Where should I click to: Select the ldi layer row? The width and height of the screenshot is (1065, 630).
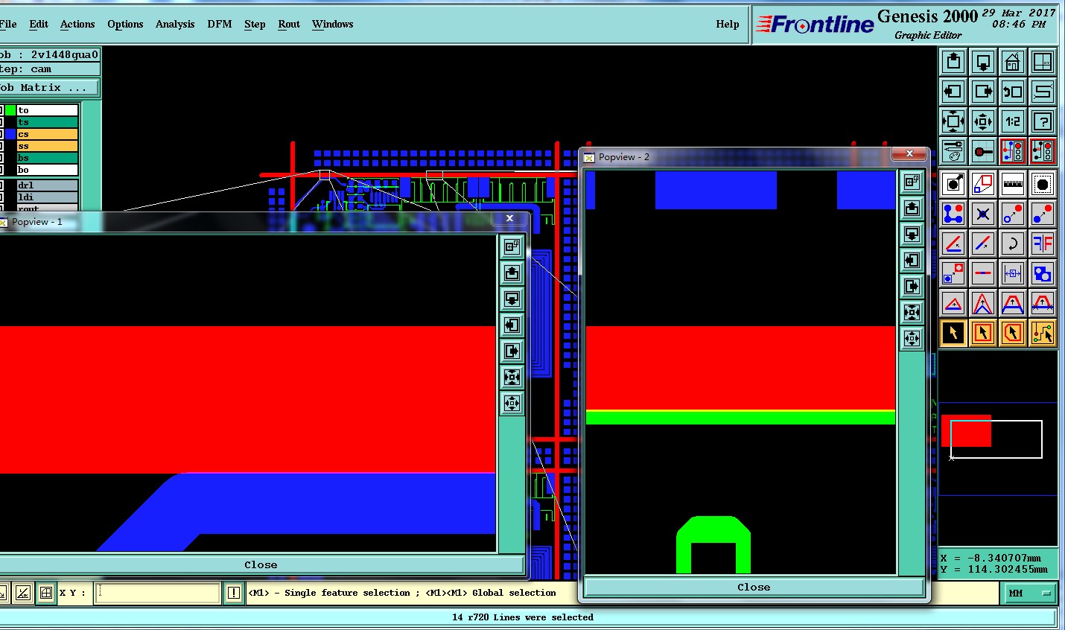(x=48, y=197)
